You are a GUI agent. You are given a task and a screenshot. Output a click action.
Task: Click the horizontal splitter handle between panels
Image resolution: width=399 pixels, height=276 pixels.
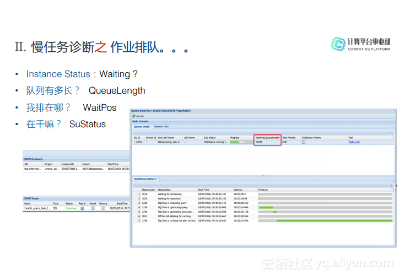(x=263, y=176)
